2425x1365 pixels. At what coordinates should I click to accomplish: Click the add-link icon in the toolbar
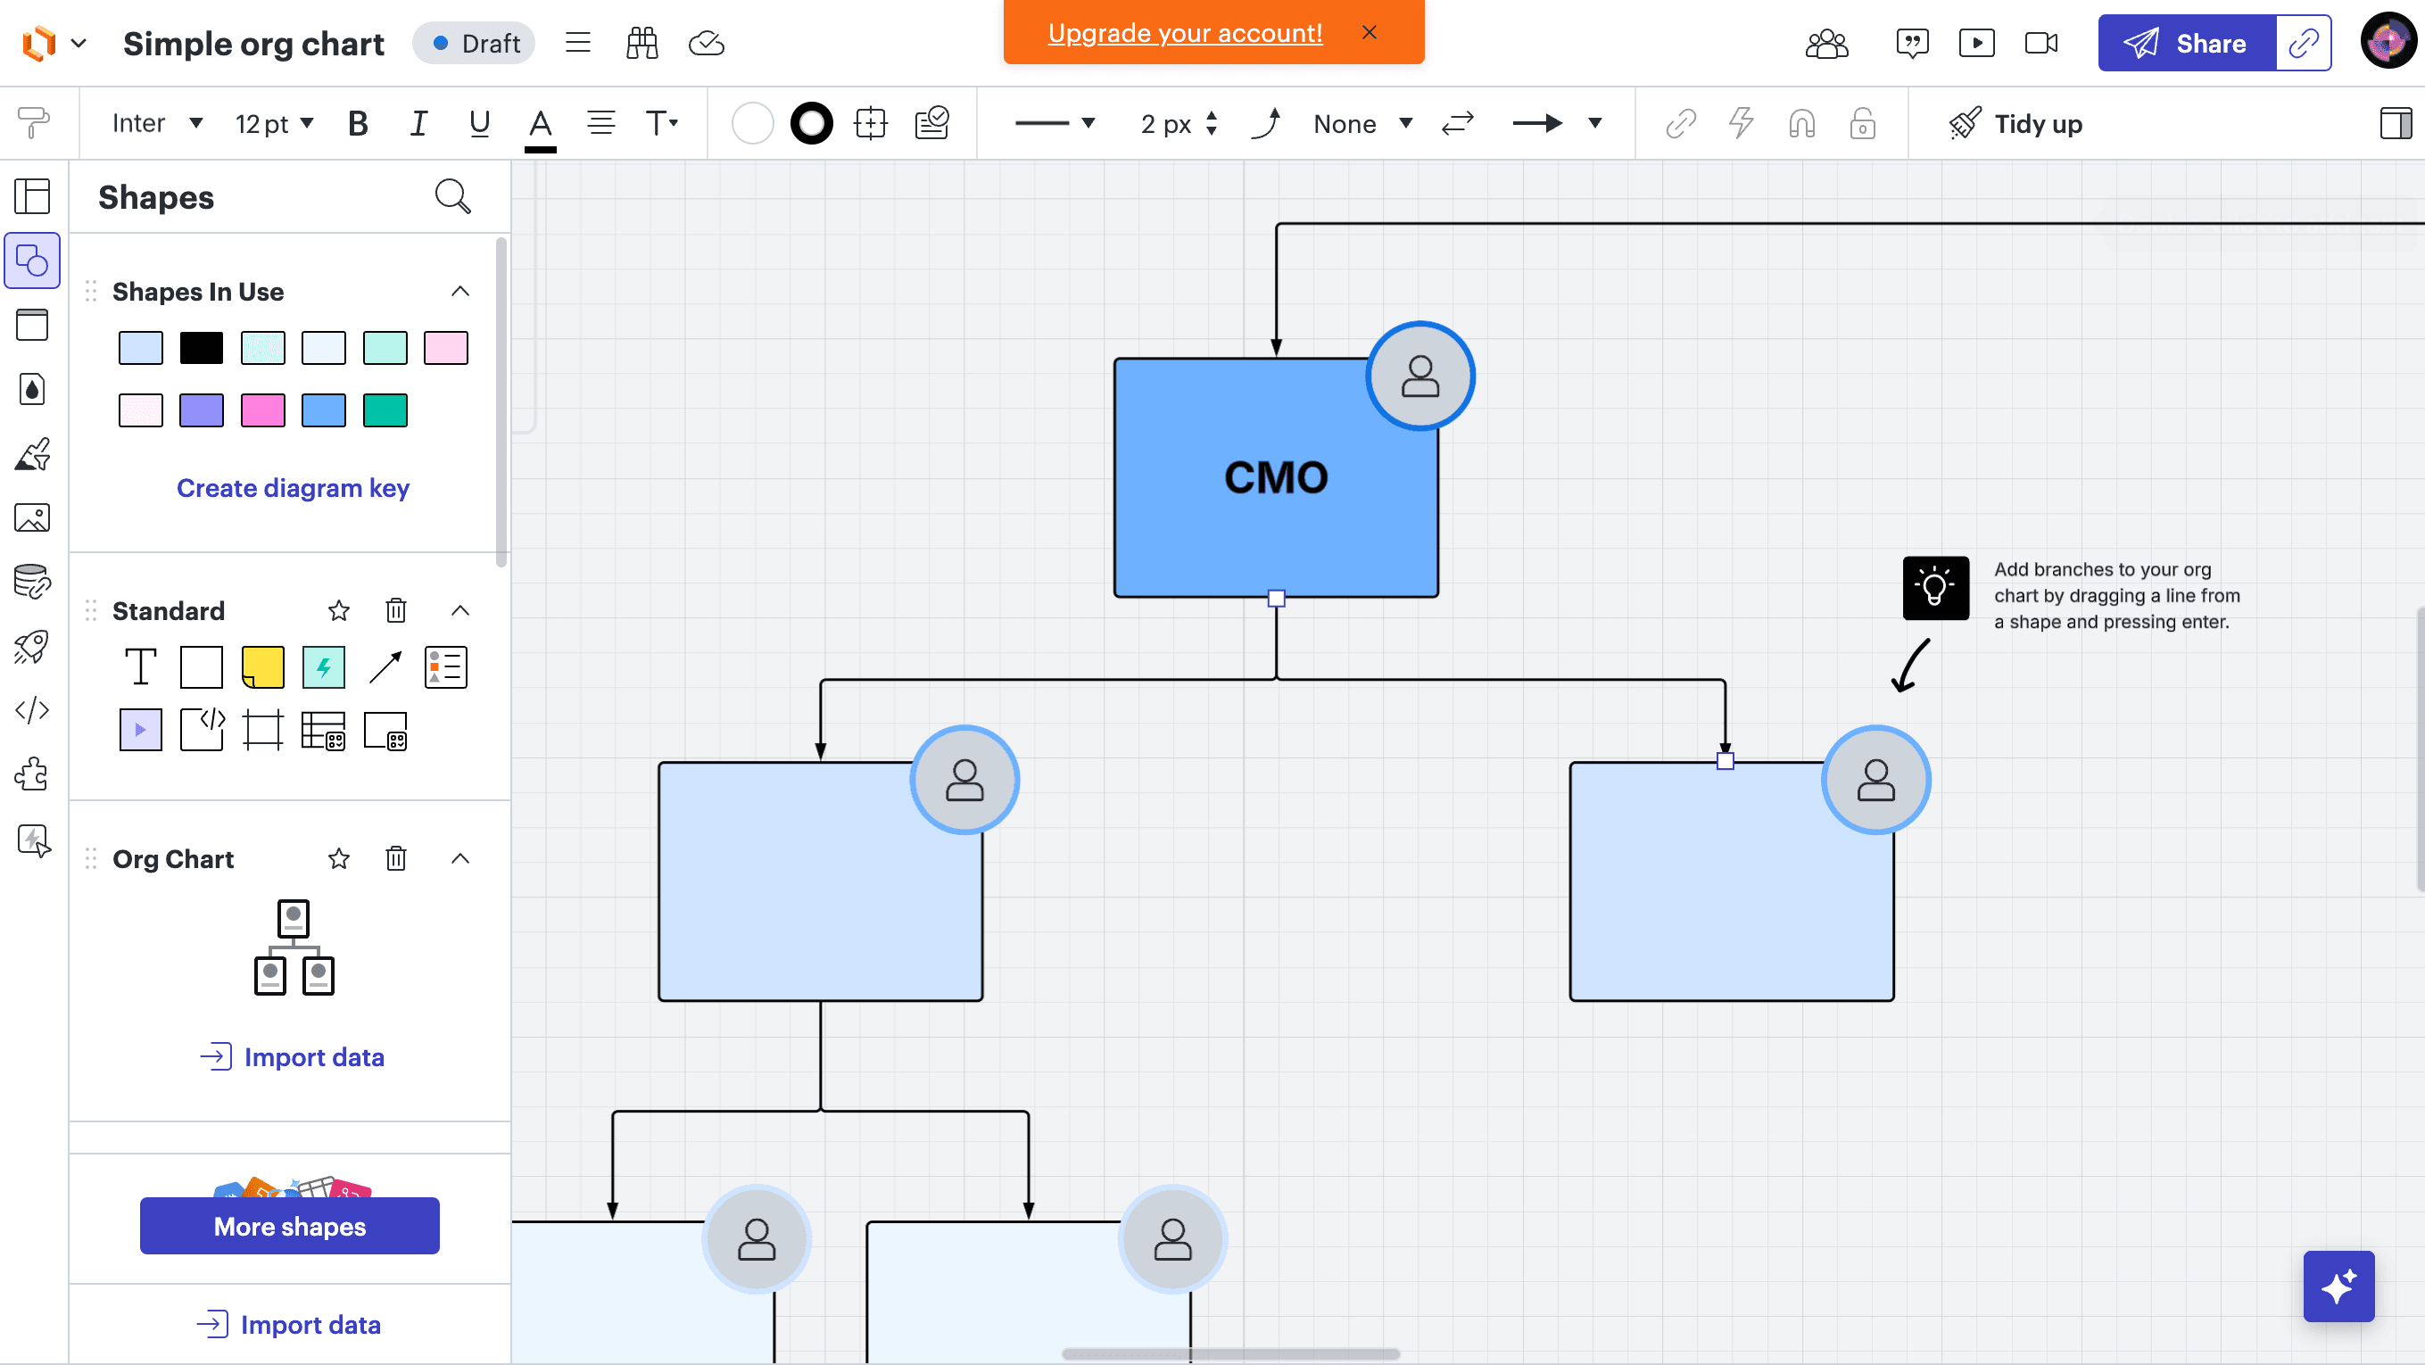click(x=1681, y=123)
